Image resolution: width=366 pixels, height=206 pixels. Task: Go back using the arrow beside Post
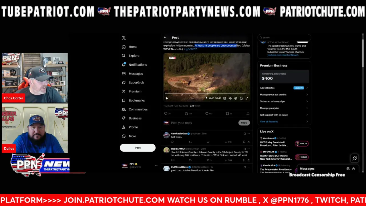[165, 37]
